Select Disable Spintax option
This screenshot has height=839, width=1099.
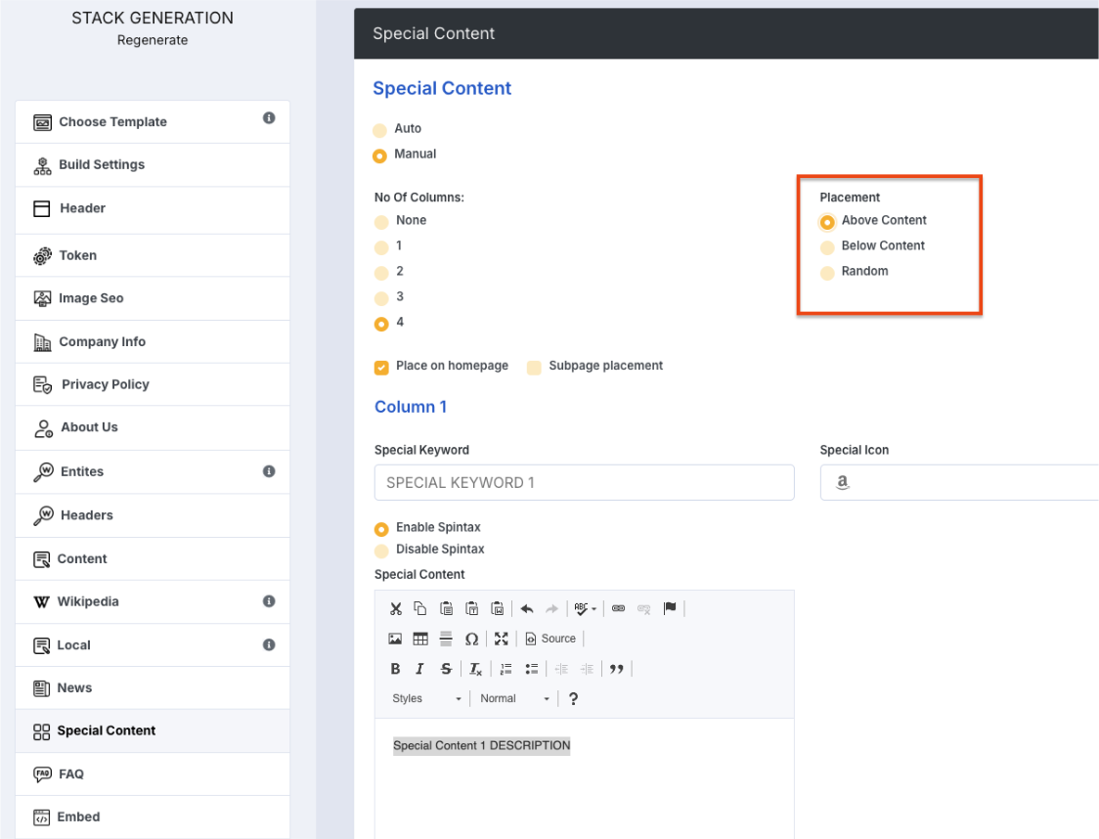point(381,551)
